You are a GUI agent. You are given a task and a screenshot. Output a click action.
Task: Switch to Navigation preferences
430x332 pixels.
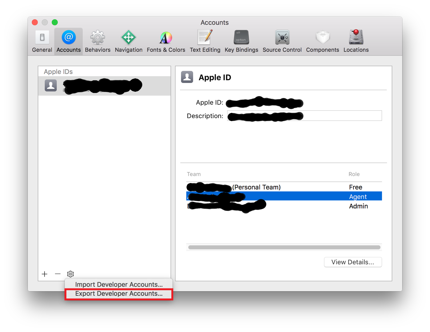pos(129,41)
